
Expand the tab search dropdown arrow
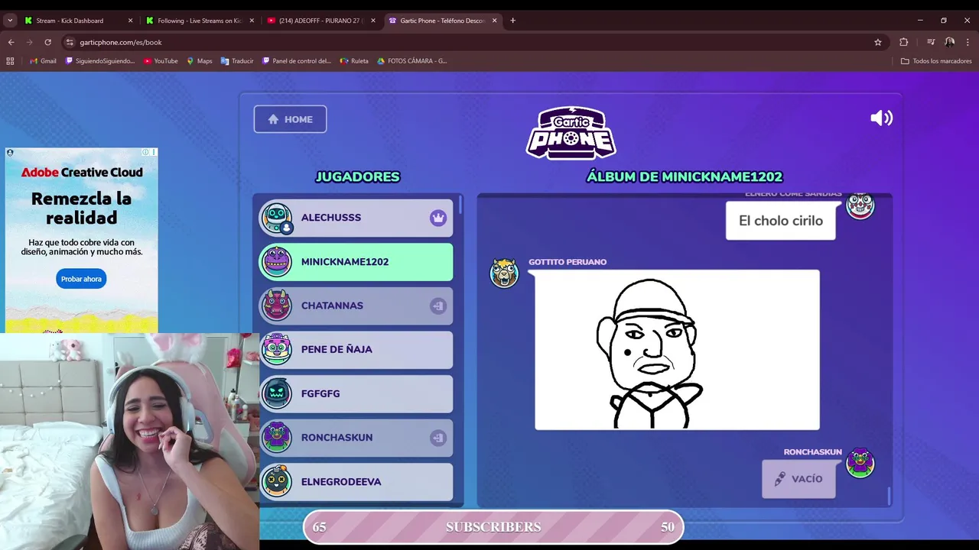(10, 21)
